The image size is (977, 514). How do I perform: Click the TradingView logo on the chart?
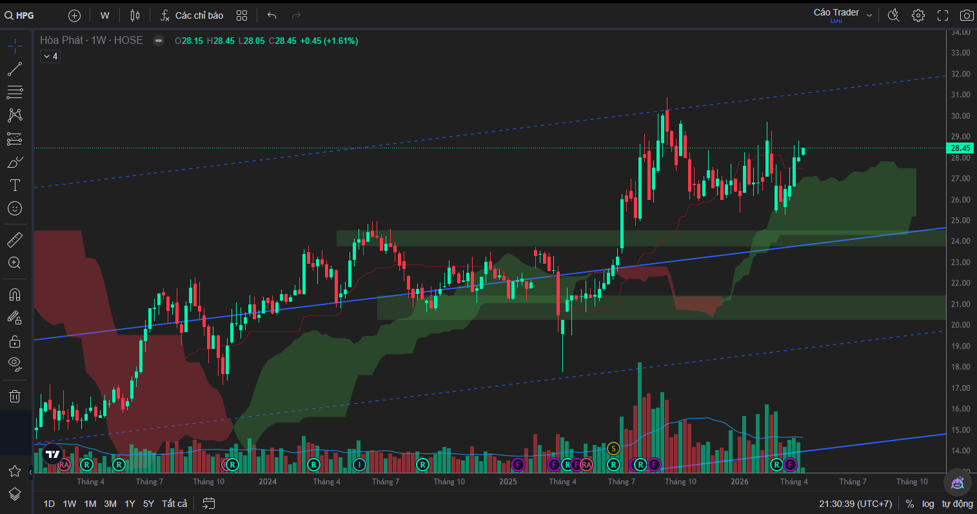point(53,454)
